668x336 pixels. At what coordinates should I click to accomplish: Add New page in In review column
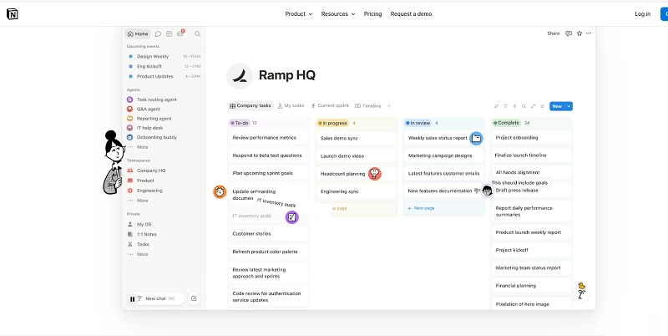(x=443, y=208)
